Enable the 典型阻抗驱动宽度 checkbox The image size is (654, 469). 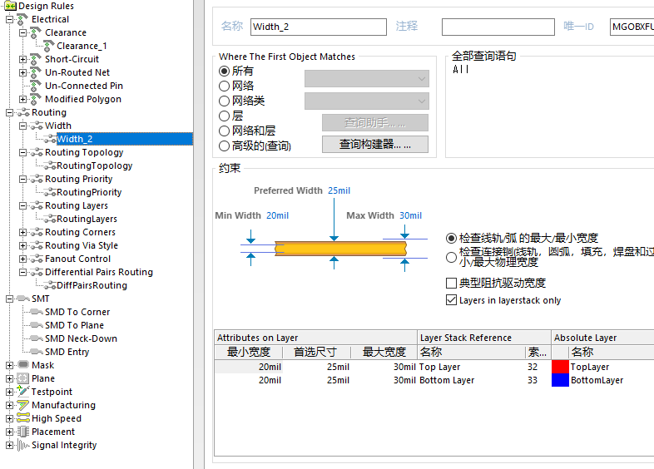tap(452, 284)
